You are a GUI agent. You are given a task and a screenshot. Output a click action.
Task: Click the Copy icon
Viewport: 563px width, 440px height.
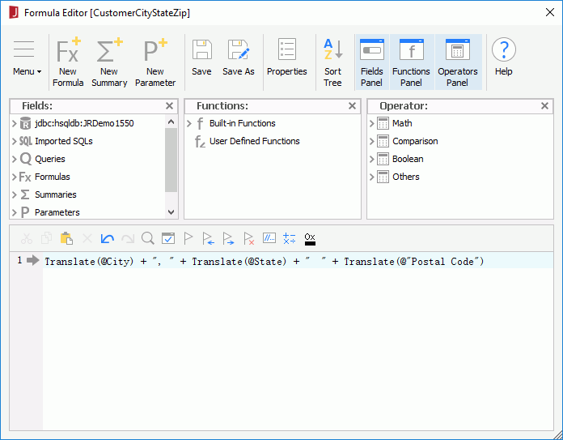point(46,238)
